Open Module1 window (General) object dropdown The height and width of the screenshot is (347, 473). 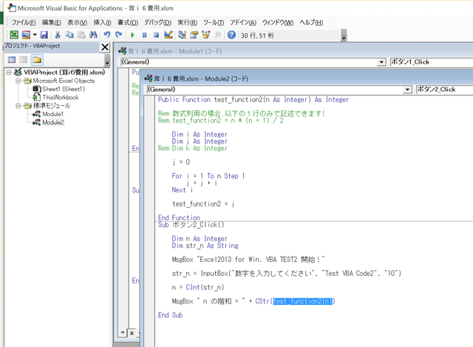click(381, 62)
